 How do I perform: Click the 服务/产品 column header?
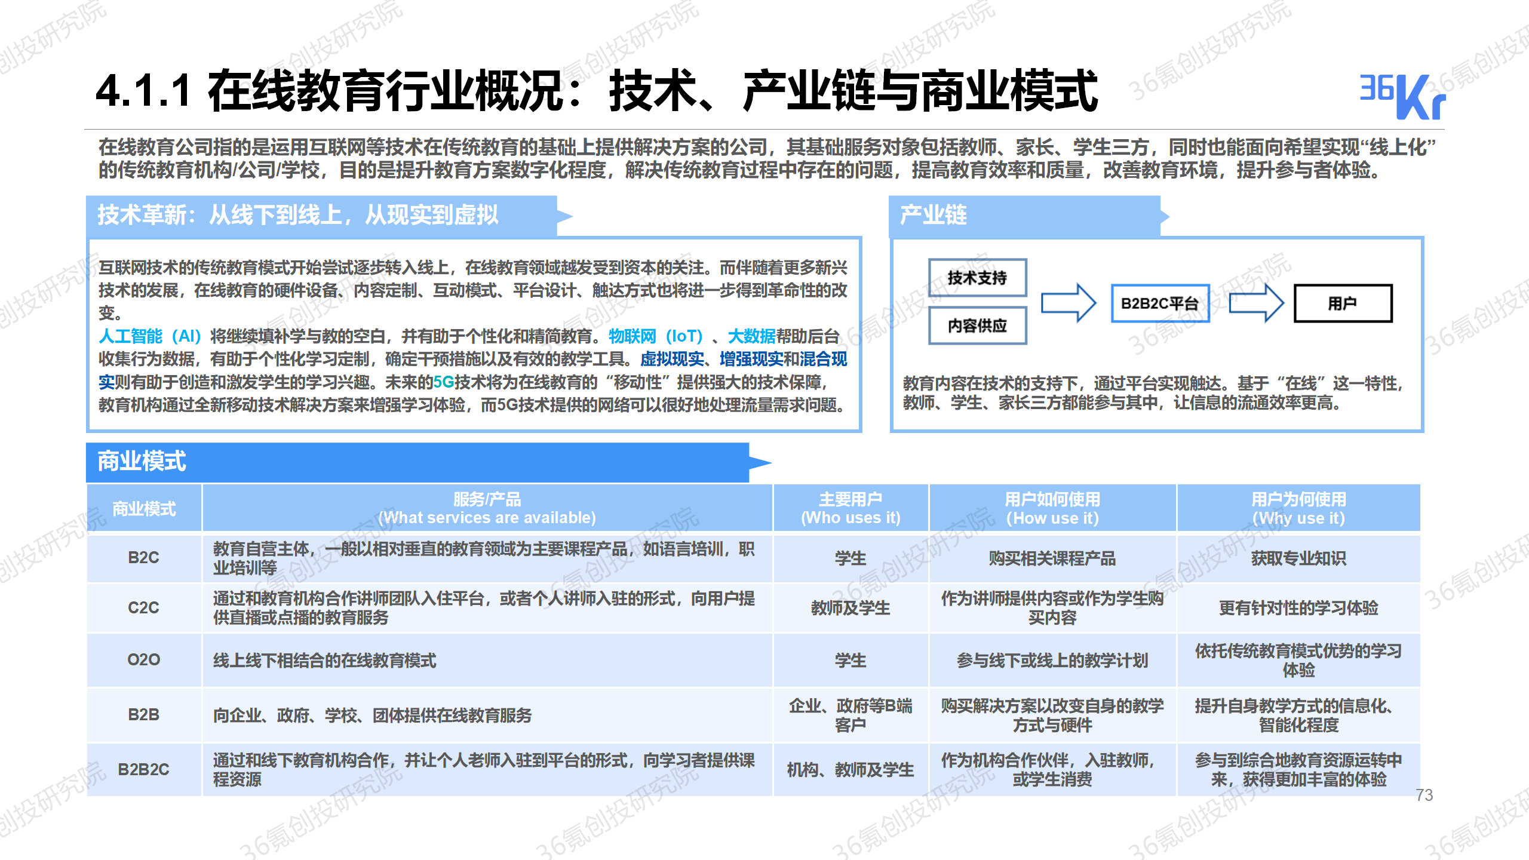[487, 508]
